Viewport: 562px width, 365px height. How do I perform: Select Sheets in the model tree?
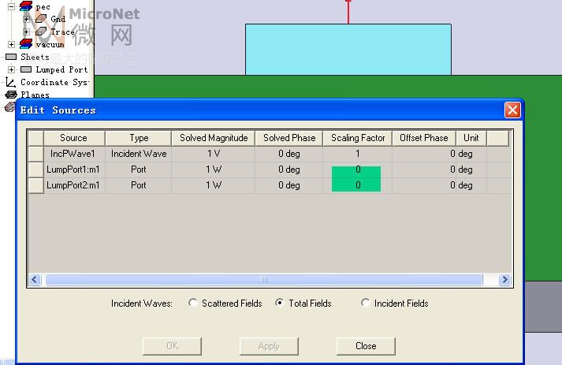tap(35, 57)
